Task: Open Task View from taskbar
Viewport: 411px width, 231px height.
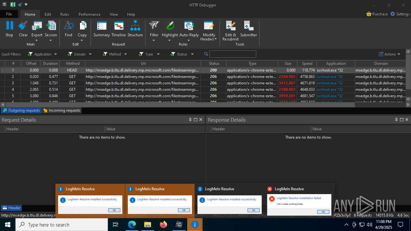Action: click(116, 225)
